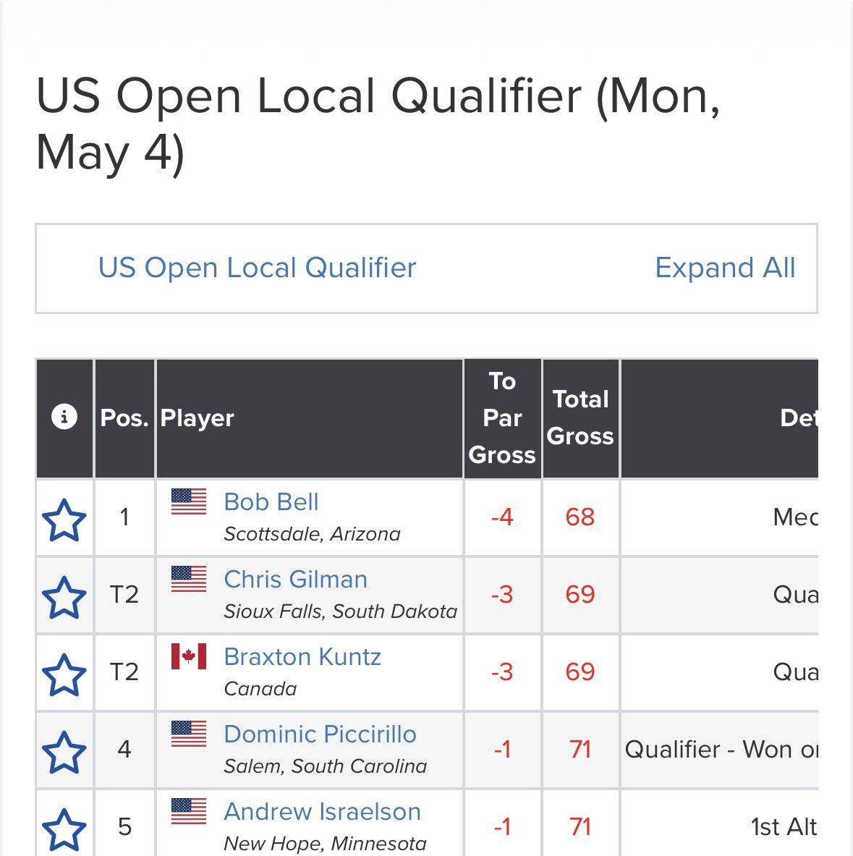
Task: Expand All leaderboard rows
Action: [725, 268]
